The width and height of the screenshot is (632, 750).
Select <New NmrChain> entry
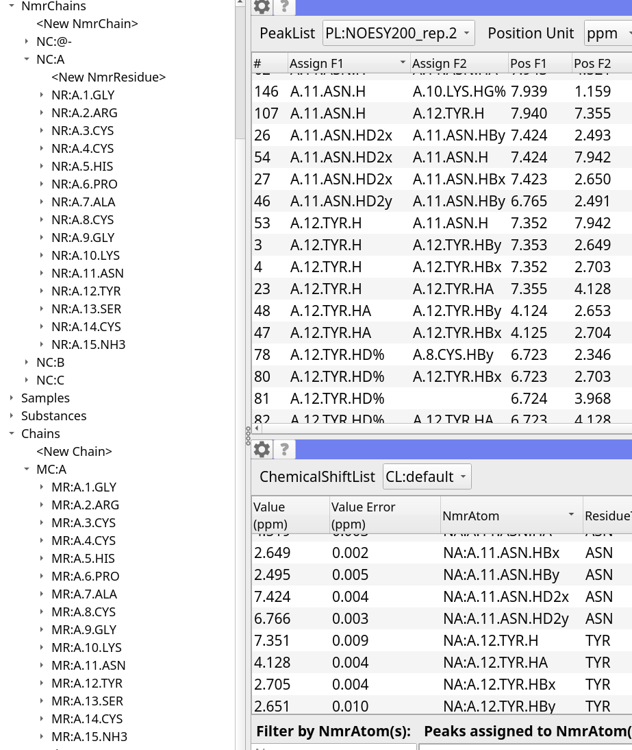click(87, 24)
